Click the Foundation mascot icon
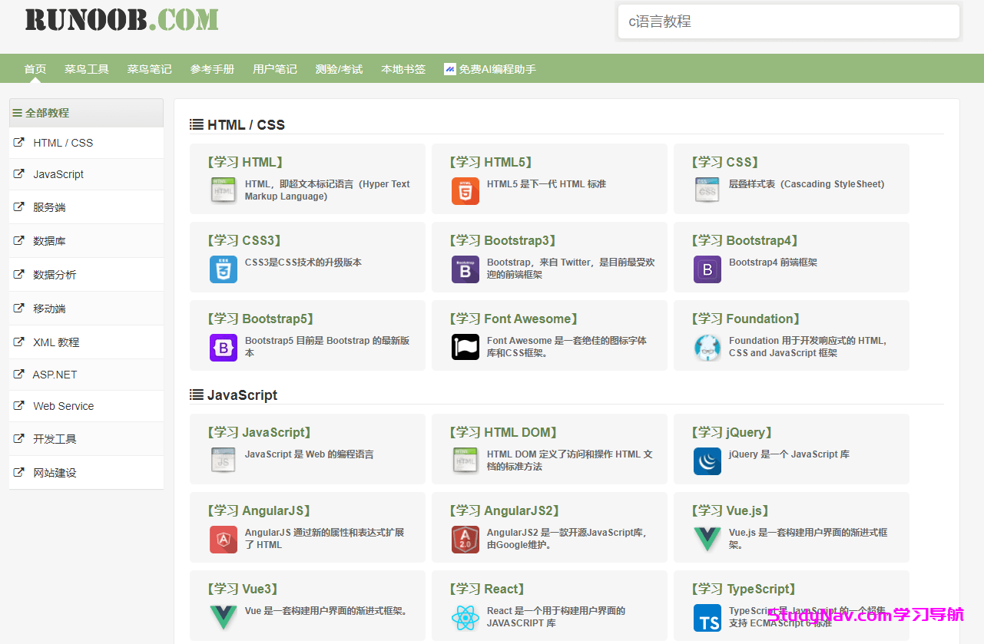This screenshot has width=984, height=644. 707,348
